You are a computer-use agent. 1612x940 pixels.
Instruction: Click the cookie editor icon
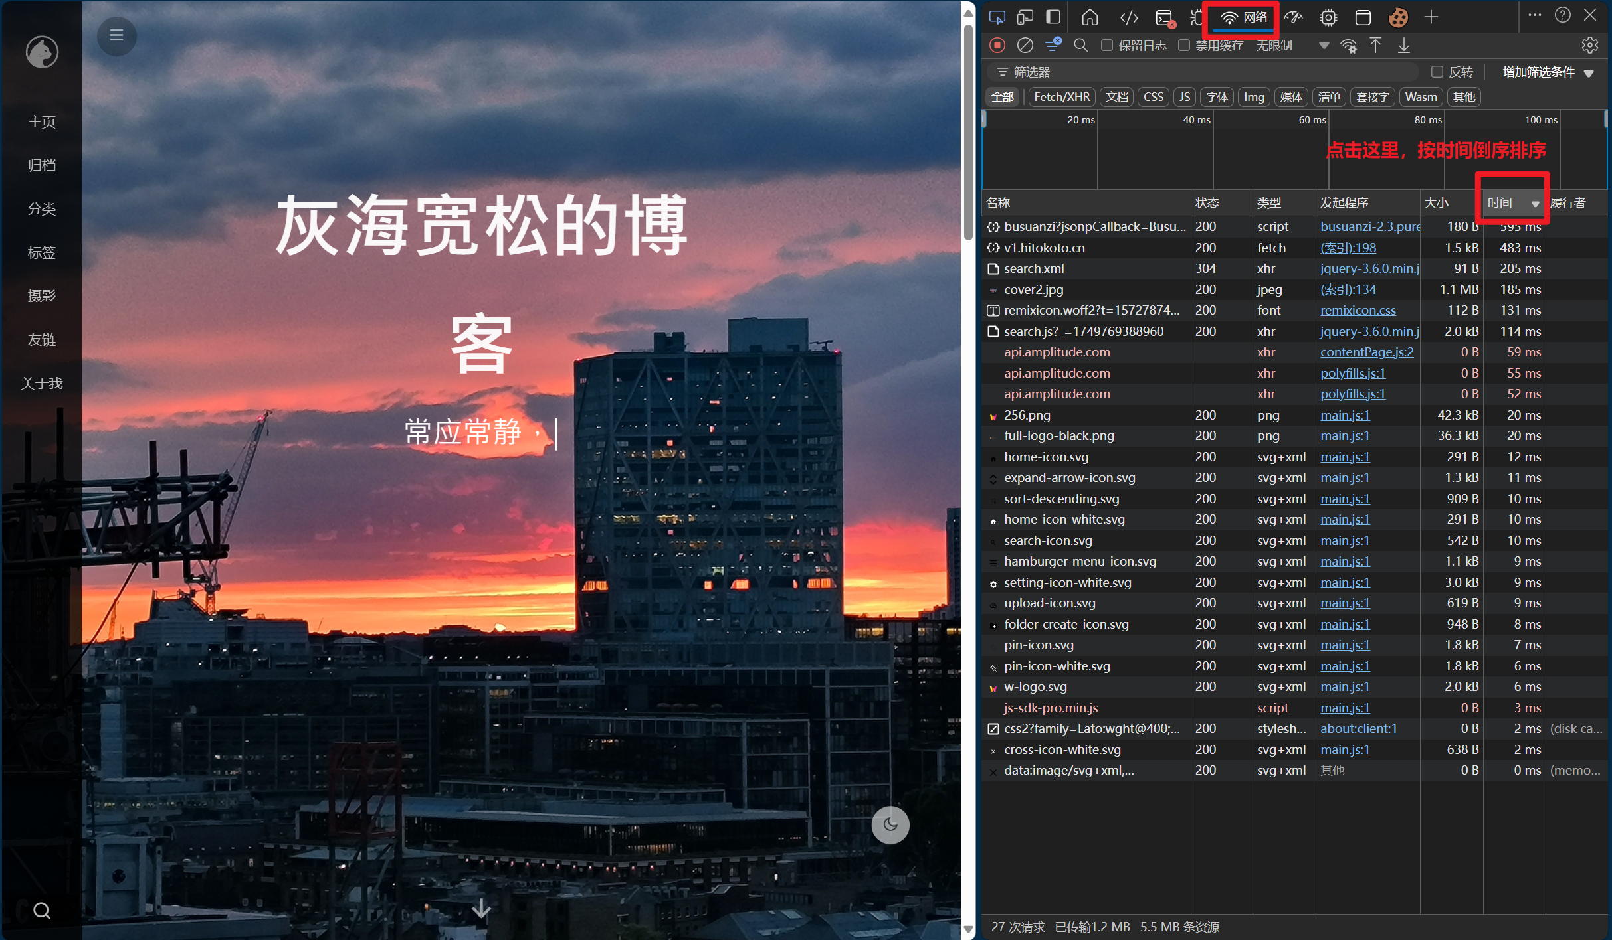pyautogui.click(x=1398, y=17)
